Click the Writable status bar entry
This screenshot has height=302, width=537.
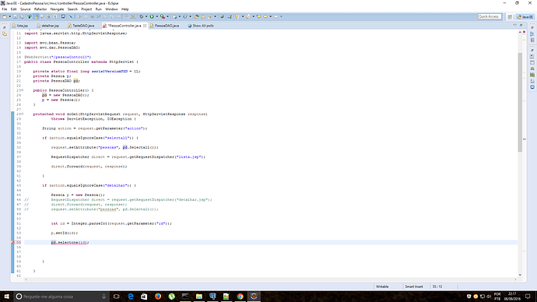pyautogui.click(x=382, y=286)
